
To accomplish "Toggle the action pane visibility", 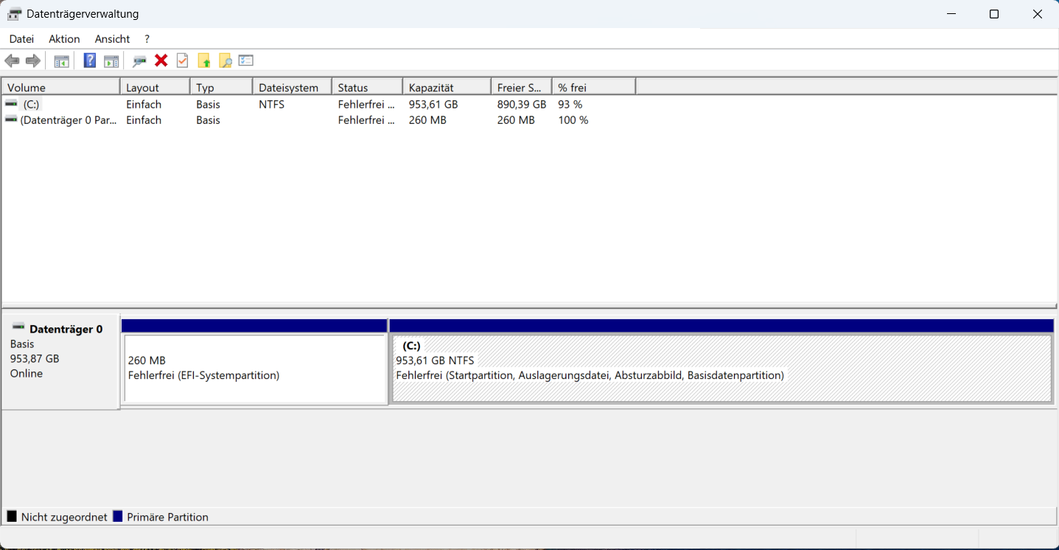I will coord(111,60).
